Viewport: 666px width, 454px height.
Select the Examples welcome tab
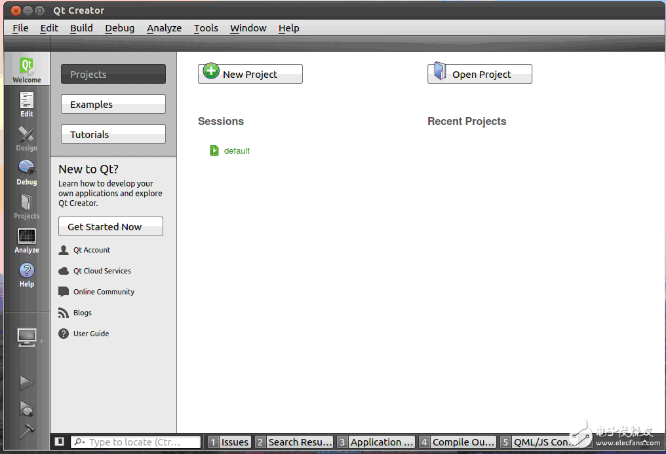tap(113, 104)
